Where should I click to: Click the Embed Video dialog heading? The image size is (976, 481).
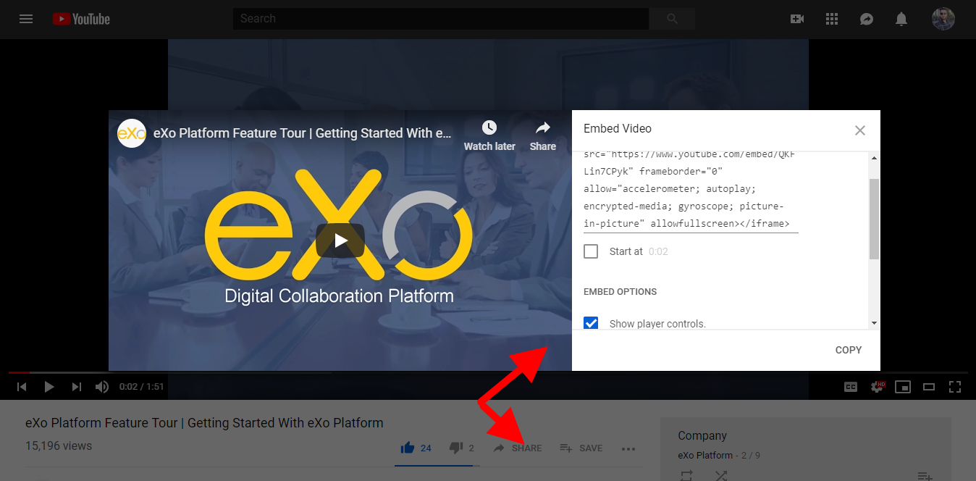coord(618,129)
